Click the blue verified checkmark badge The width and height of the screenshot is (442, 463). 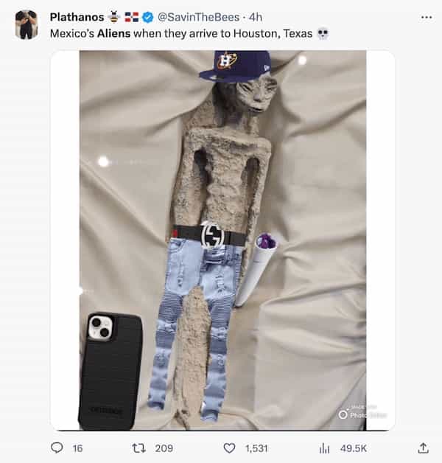click(x=148, y=18)
